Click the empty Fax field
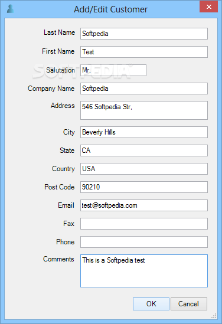222x324 pixels. pyautogui.click(x=144, y=224)
